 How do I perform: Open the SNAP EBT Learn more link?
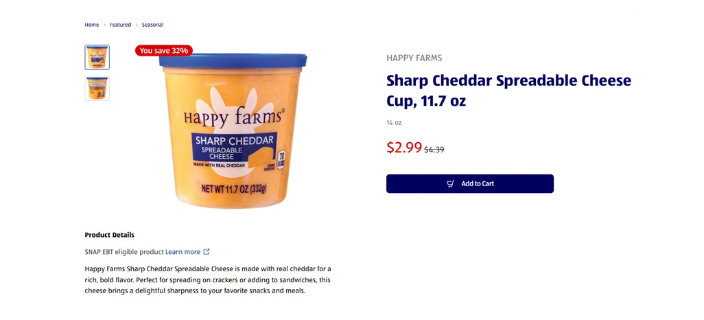point(183,252)
